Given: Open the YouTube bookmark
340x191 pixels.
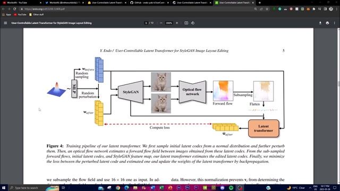Looking at the screenshot, I should (x=20, y=14).
